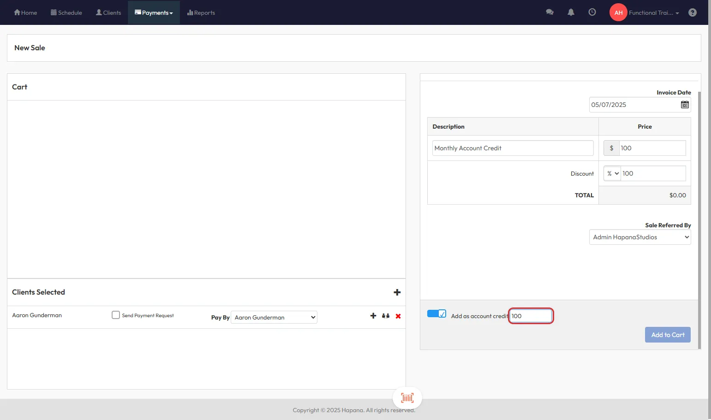Open the chat messages icon
This screenshot has width=711, height=420.
click(550, 12)
